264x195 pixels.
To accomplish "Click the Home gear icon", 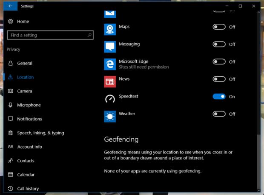I will coord(10,22).
